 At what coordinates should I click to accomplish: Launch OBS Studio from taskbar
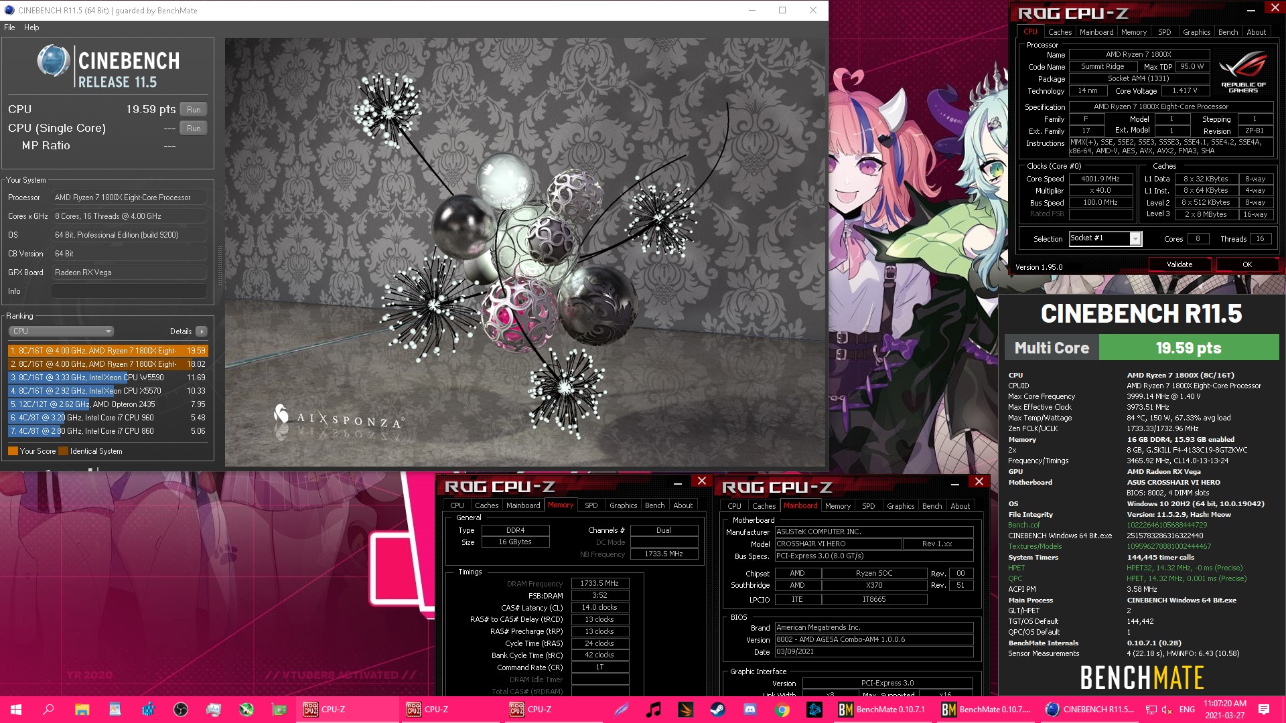pos(181,710)
